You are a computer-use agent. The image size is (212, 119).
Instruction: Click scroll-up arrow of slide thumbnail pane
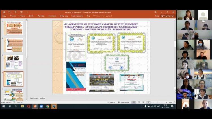click(x=27, y=20)
